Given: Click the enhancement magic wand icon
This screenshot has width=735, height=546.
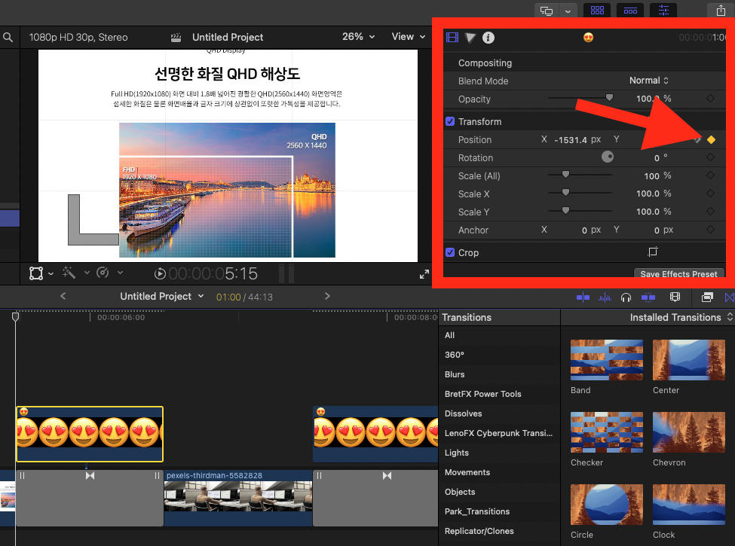Looking at the screenshot, I should pos(69,273).
